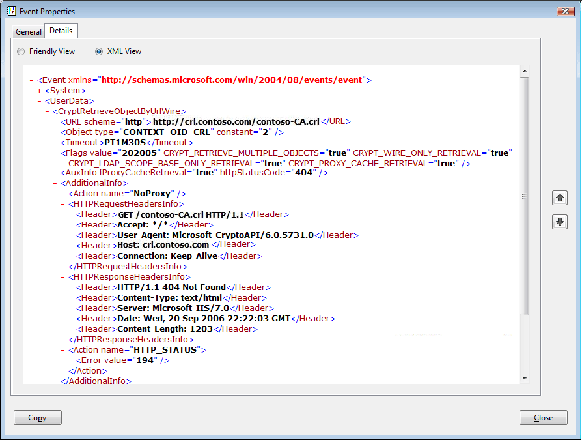The width and height of the screenshot is (582, 440).
Task: Close the window with the red X
Action: [564, 11]
